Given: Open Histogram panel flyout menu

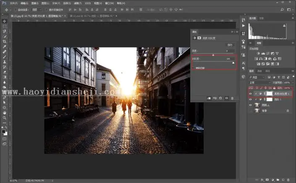Looking at the screenshot, I should click(x=293, y=18).
